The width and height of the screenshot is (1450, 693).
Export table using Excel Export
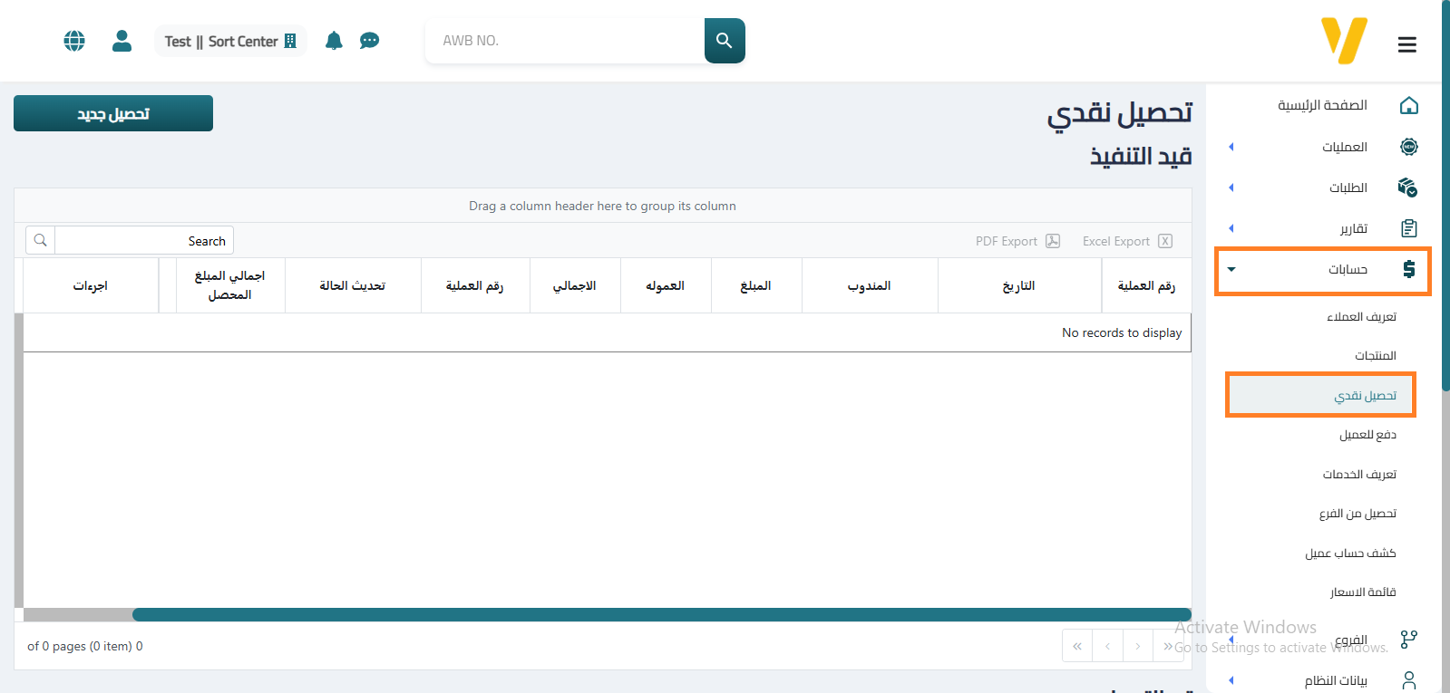click(x=1126, y=241)
